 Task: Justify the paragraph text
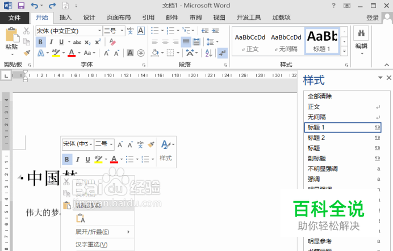coord(186,42)
